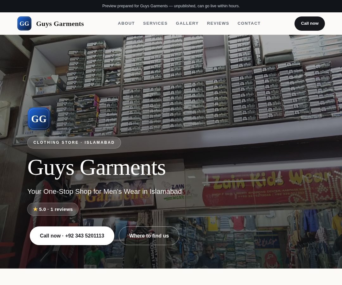
Task: Click the GG logo icon in header
Action: tap(24, 23)
